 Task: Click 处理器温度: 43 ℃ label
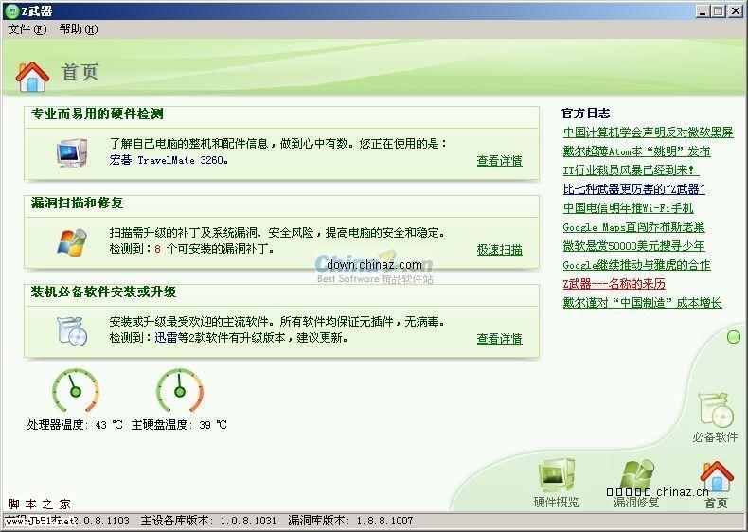75,425
